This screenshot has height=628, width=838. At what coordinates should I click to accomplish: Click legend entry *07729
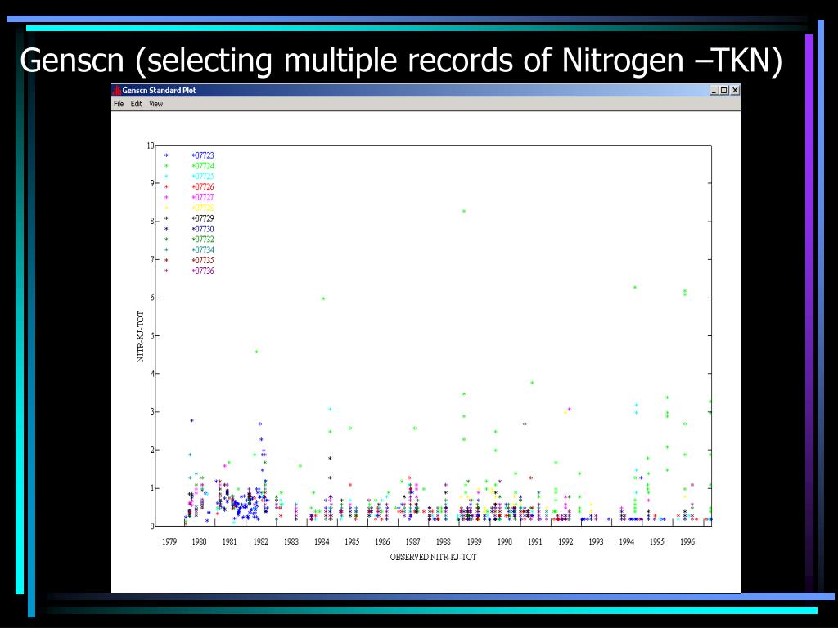pos(203,218)
